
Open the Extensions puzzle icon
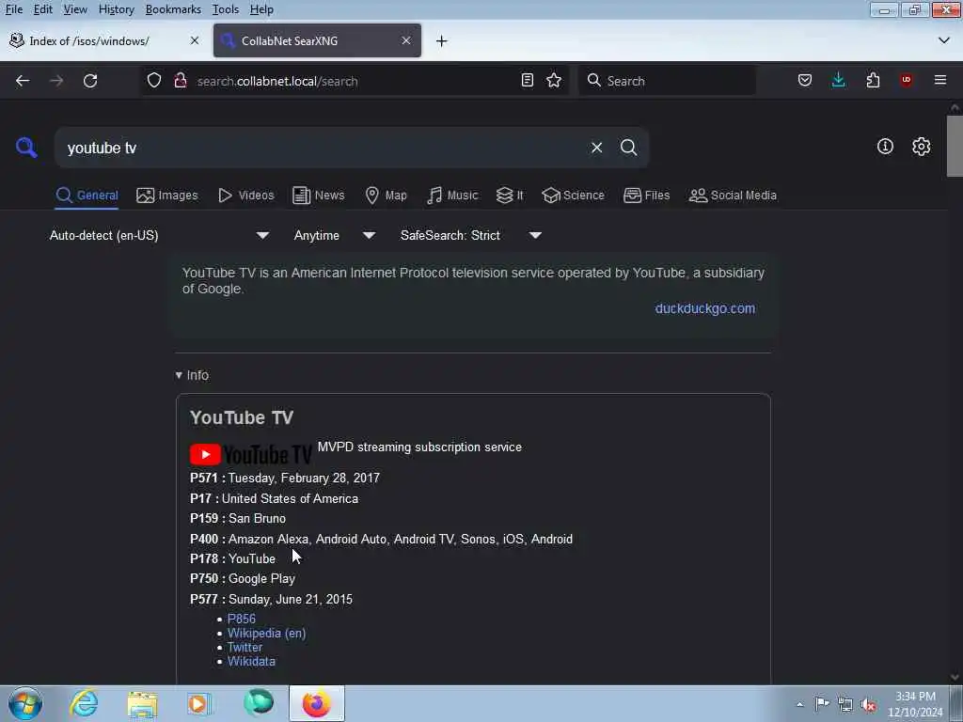pyautogui.click(x=873, y=81)
